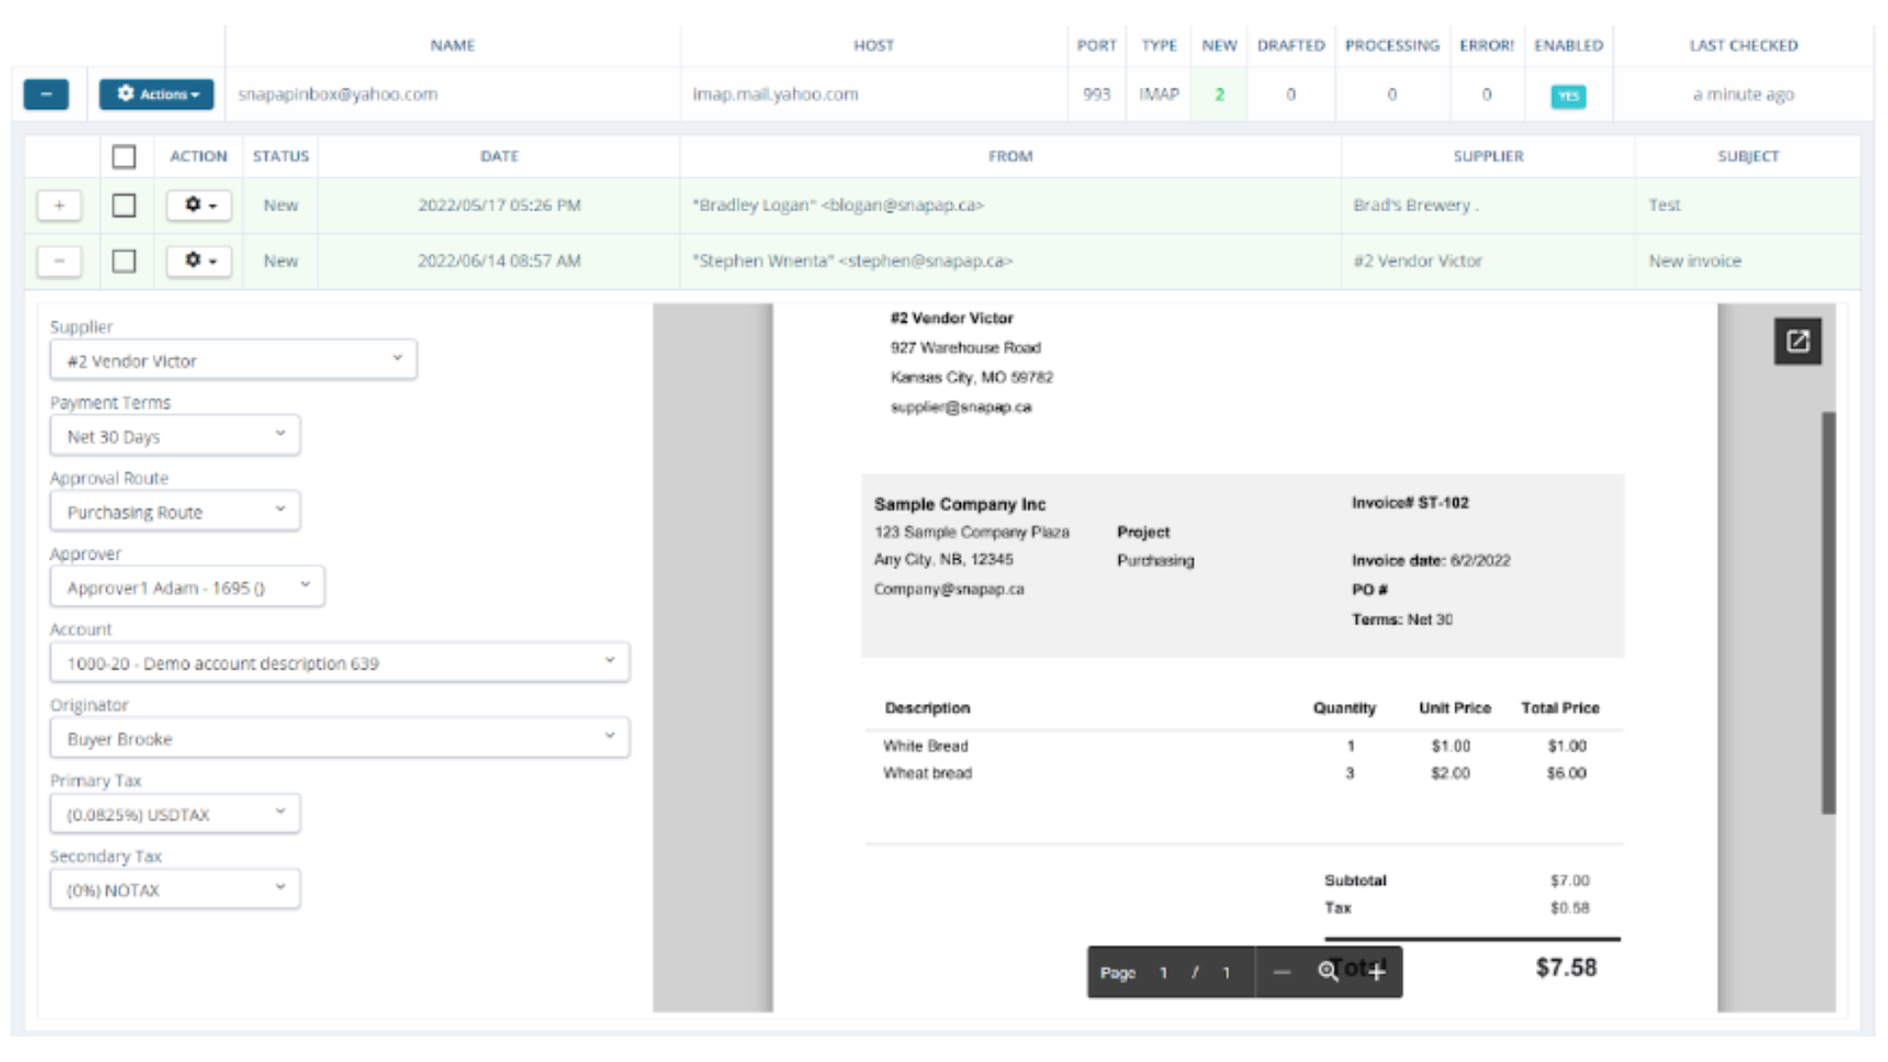This screenshot has width=1888, height=1062.
Task: Click the PDF zoom in plus icon
Action: coord(1377,973)
